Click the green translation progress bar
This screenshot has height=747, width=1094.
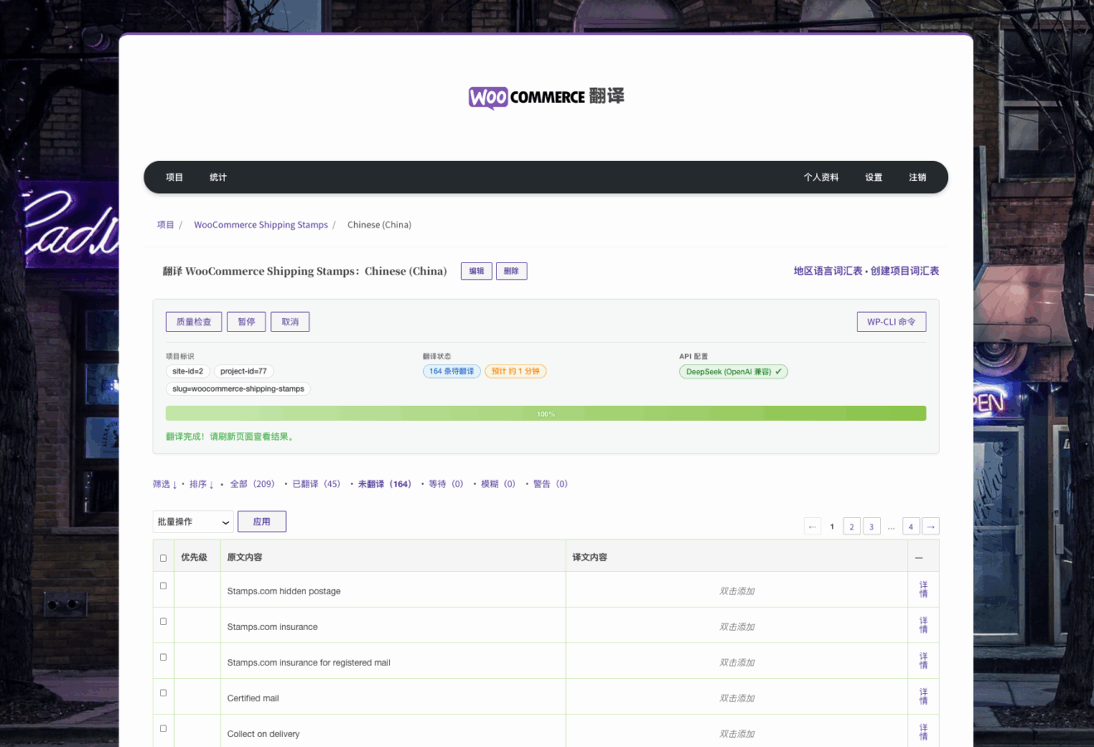point(546,413)
